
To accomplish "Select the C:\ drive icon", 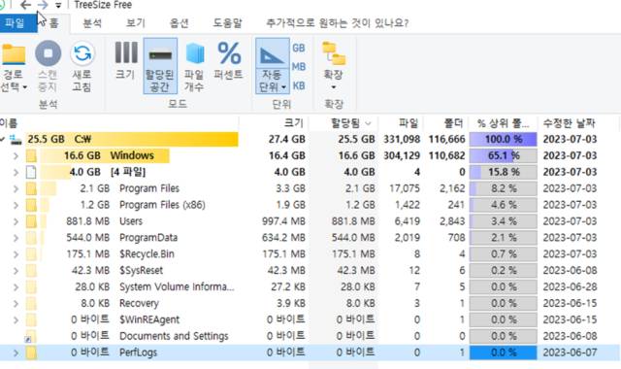I will tap(16, 140).
